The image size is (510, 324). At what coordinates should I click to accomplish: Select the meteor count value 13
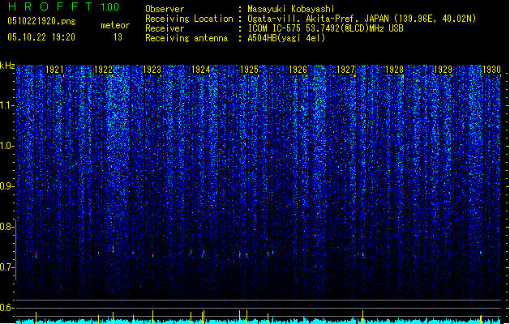pyautogui.click(x=118, y=37)
